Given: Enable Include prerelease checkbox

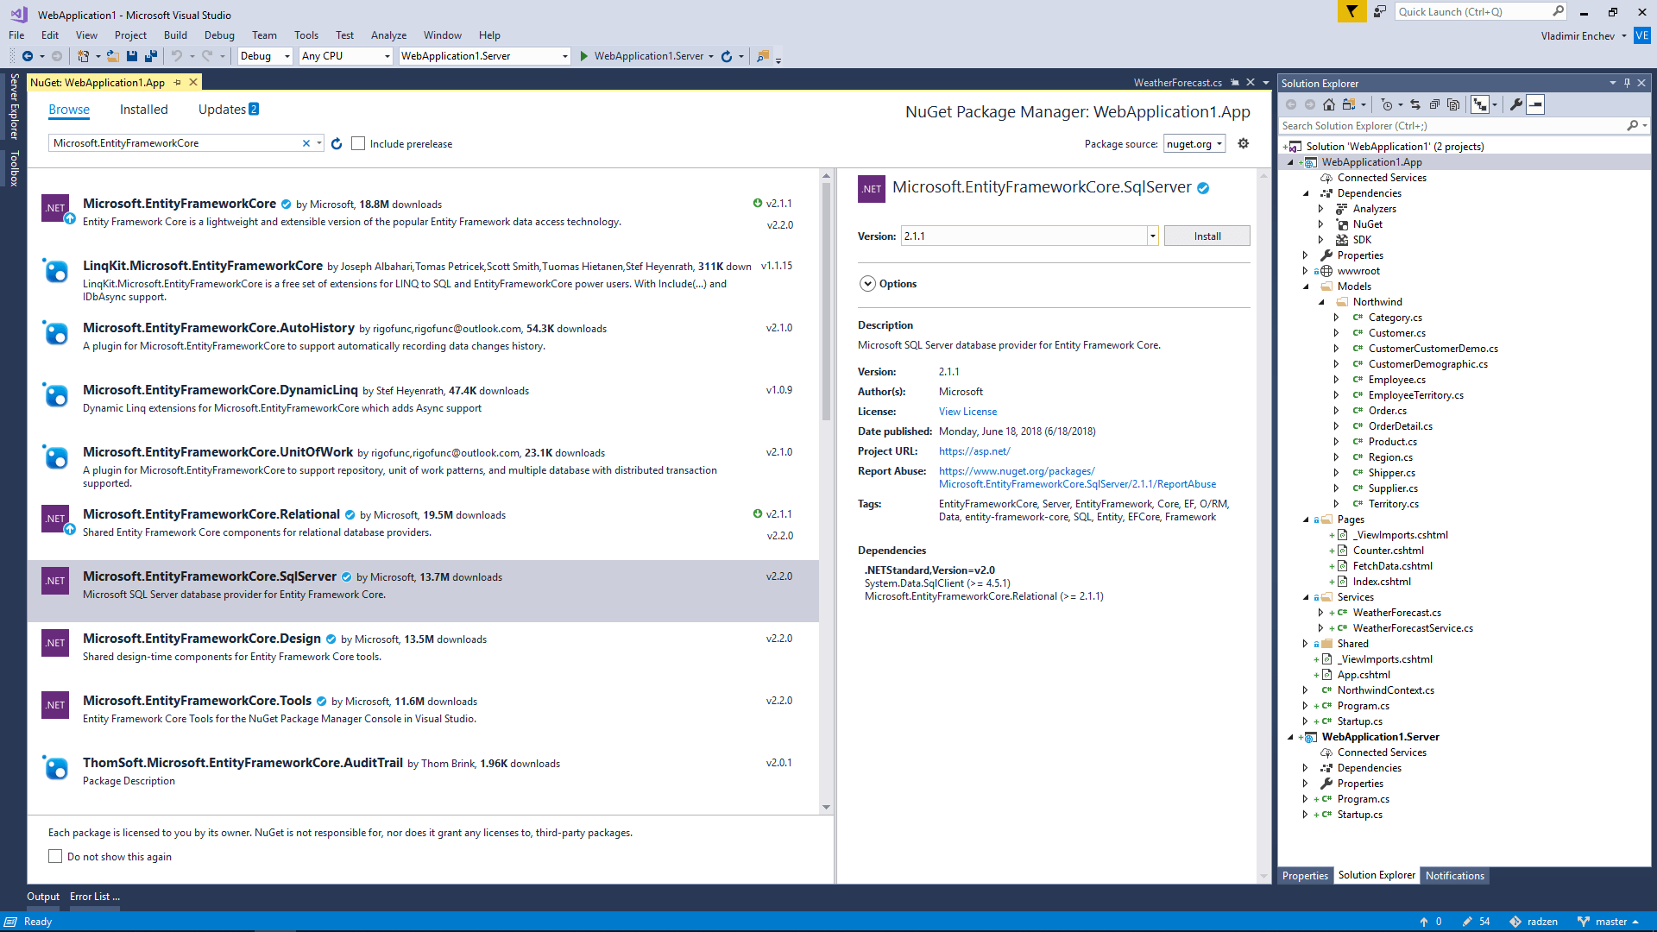Looking at the screenshot, I should (x=358, y=143).
